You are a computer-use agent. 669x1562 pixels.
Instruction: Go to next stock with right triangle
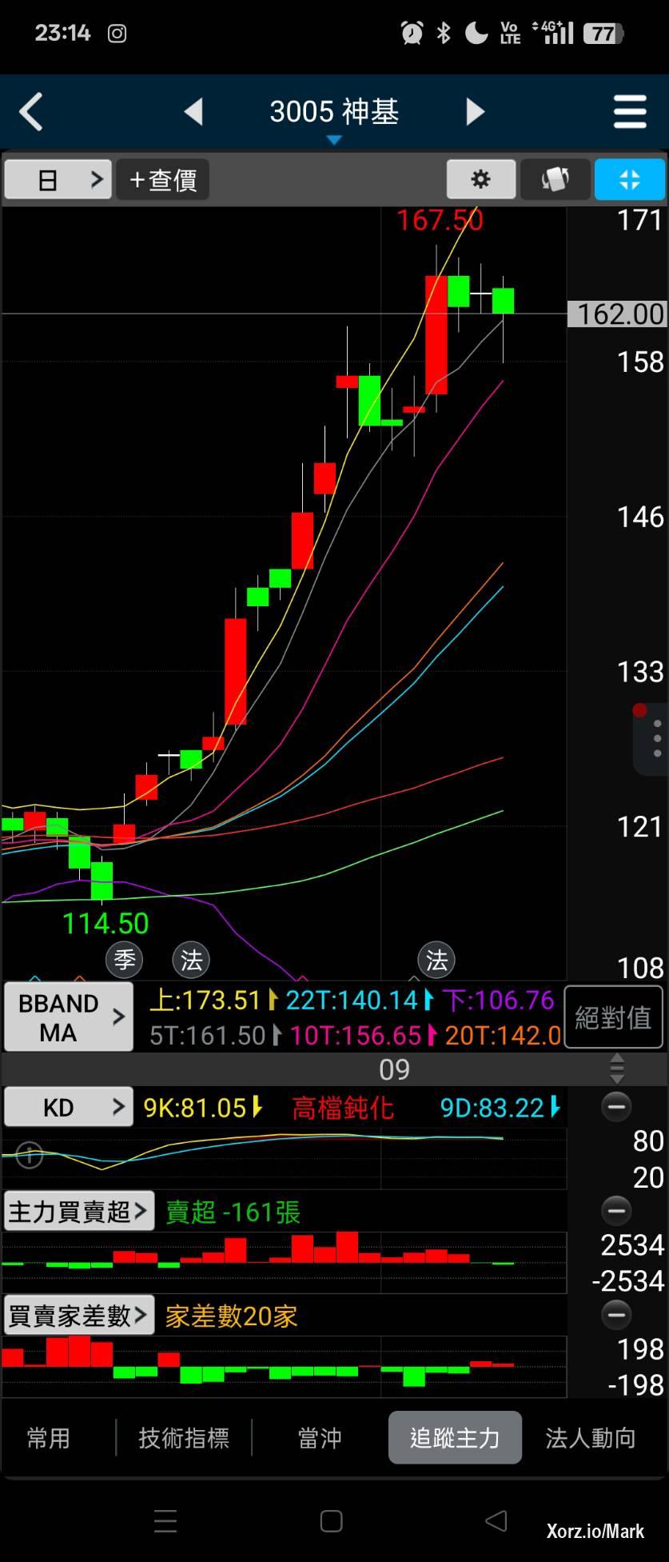tap(475, 111)
